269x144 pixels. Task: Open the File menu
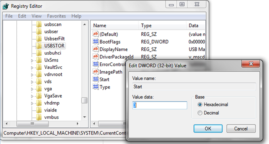click(9, 16)
